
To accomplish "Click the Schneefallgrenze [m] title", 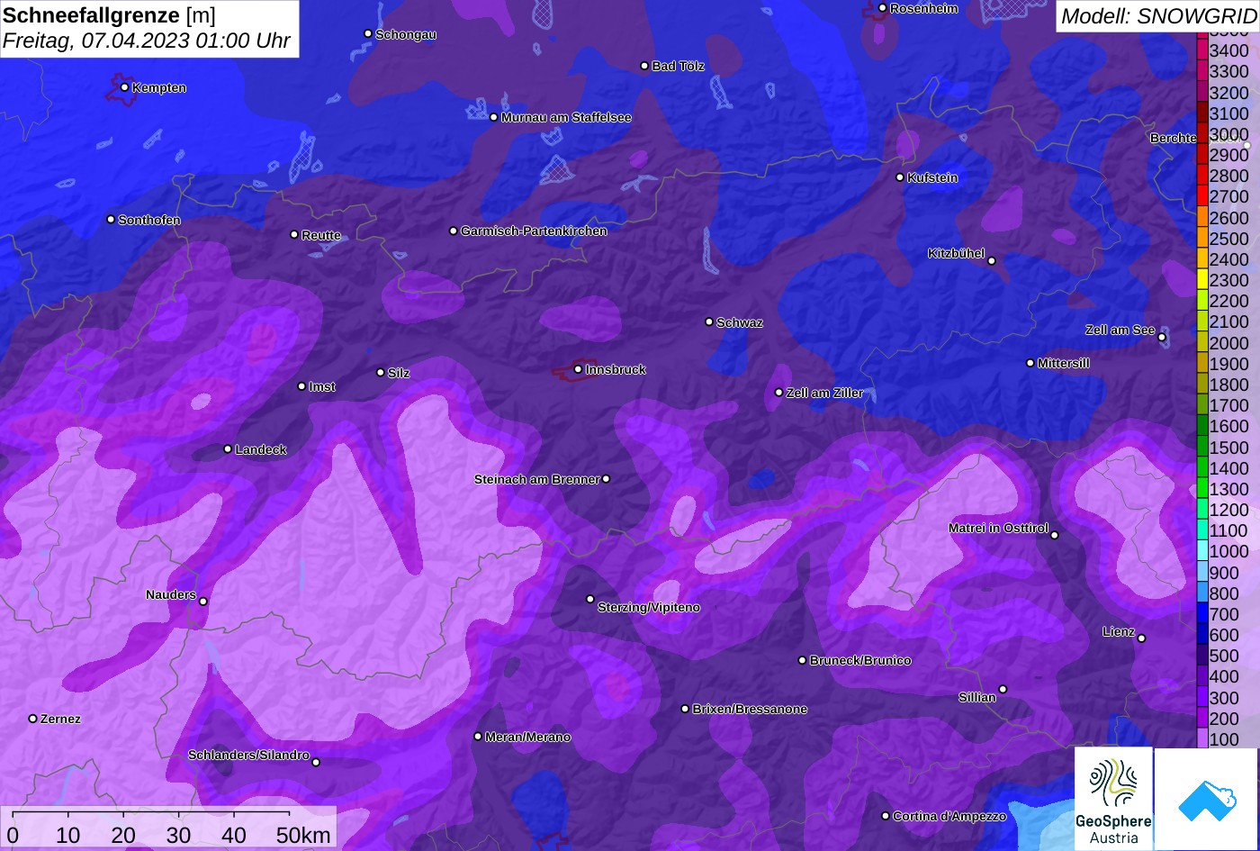I will pos(109,15).
